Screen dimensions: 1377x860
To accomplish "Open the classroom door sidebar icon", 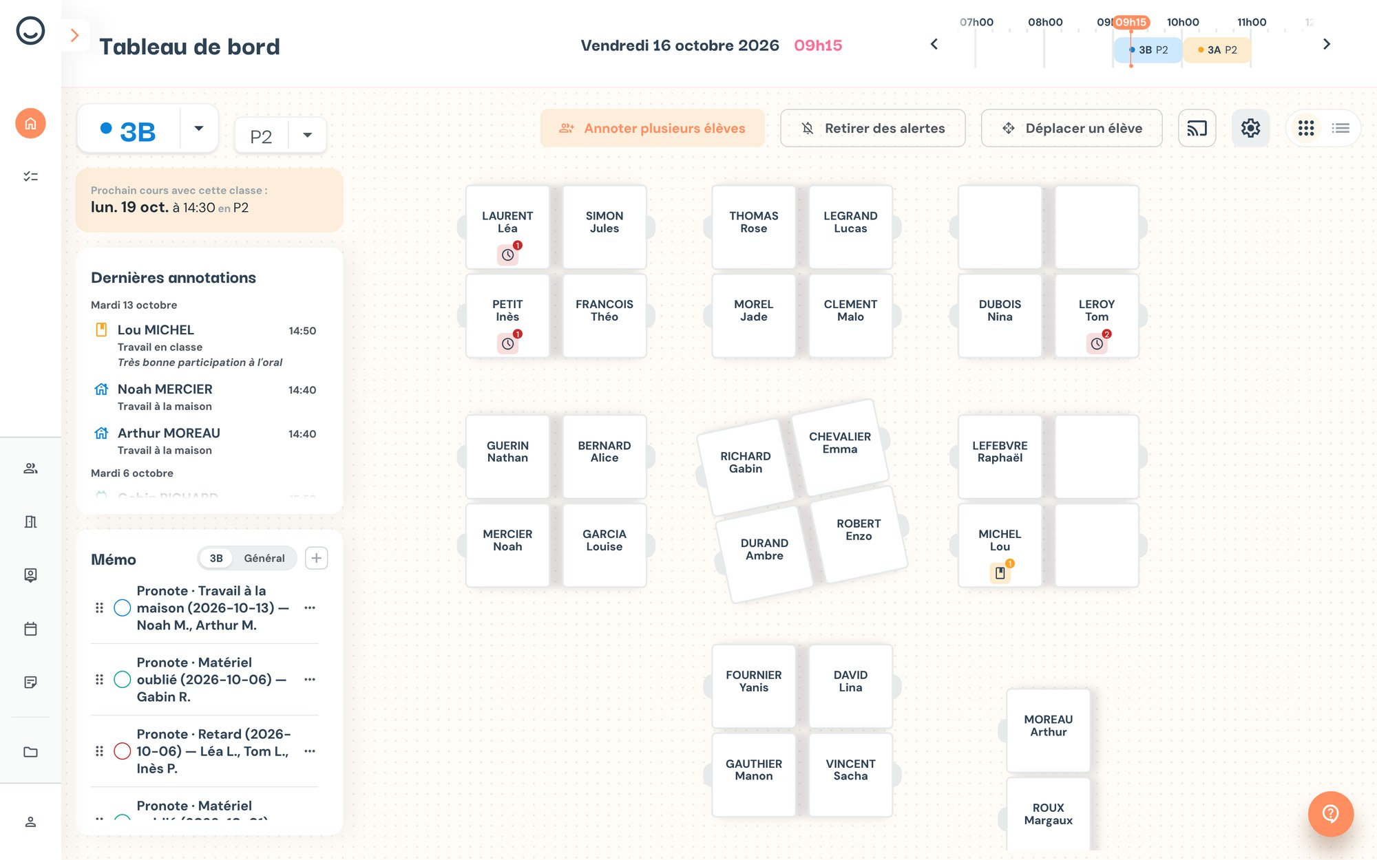I will coord(30,522).
